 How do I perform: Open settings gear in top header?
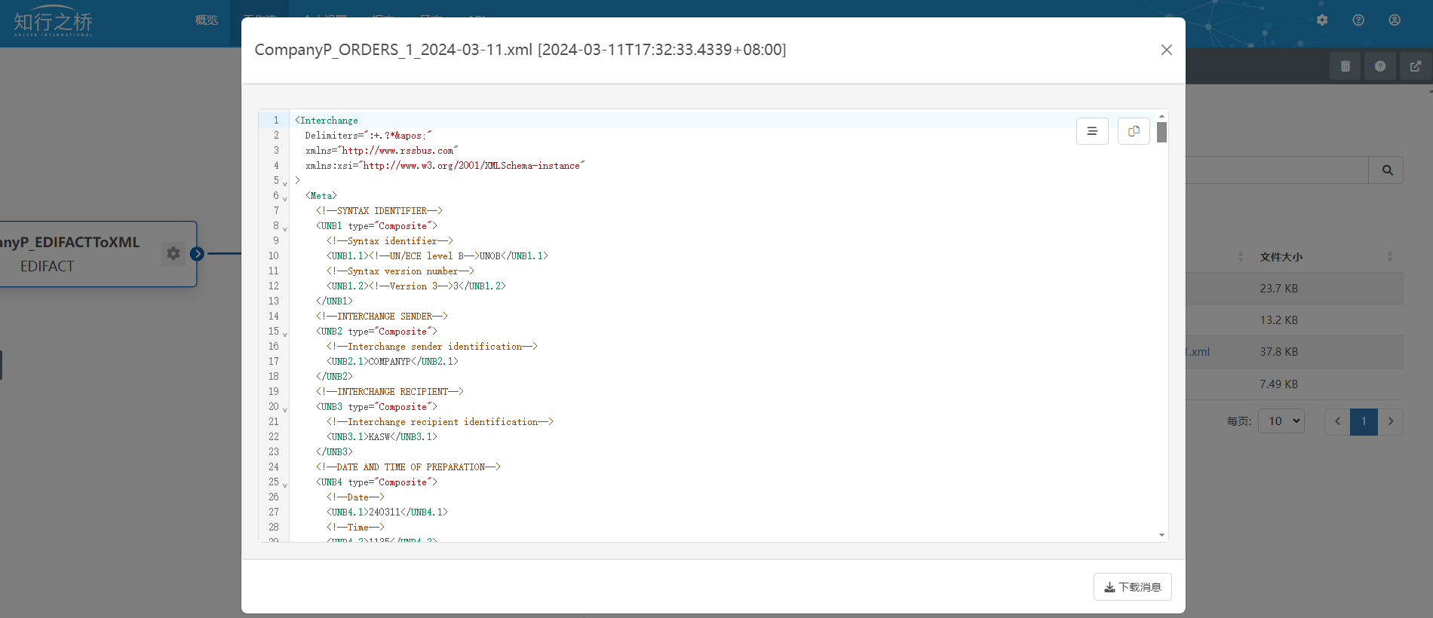(x=1322, y=20)
